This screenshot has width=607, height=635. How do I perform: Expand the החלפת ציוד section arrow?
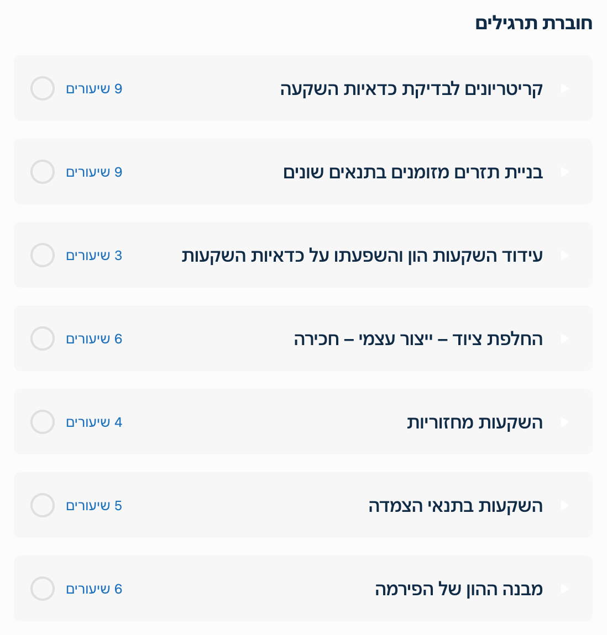click(564, 338)
